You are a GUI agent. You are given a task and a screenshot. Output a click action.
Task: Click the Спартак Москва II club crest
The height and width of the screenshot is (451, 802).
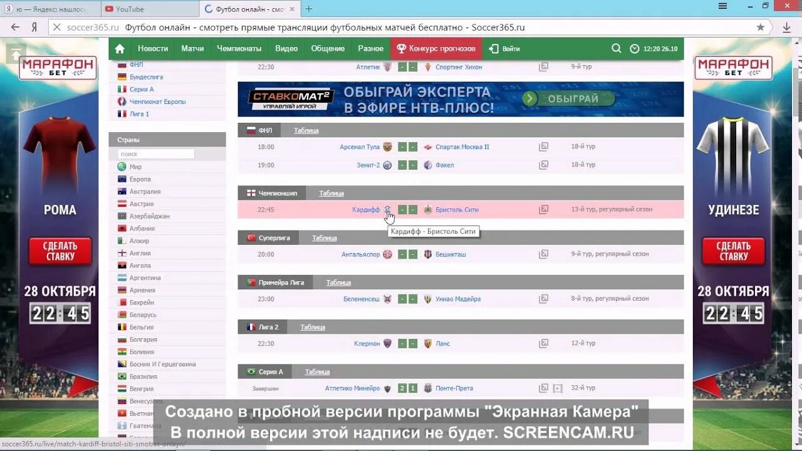point(428,147)
